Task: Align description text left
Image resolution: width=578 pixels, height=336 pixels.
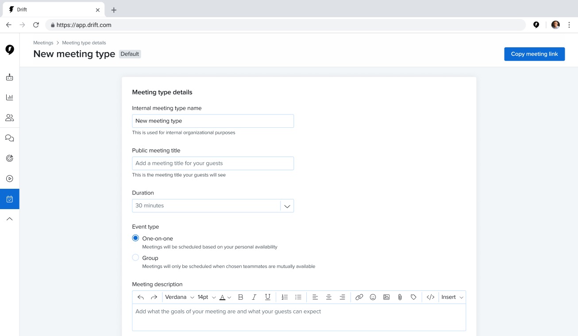Action: pos(315,297)
